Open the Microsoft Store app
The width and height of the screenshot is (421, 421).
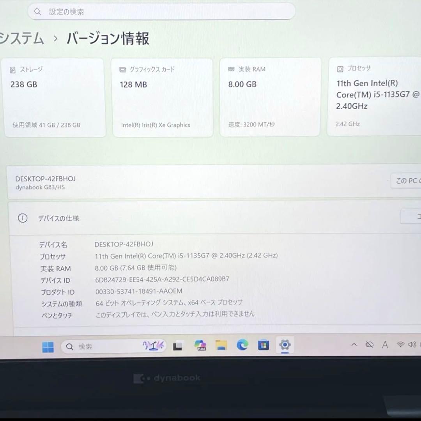[263, 345]
